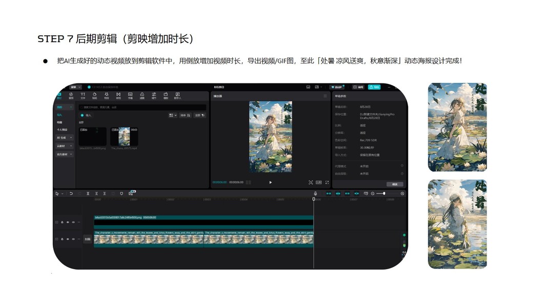Mute the main video track speaker

click(x=73, y=239)
